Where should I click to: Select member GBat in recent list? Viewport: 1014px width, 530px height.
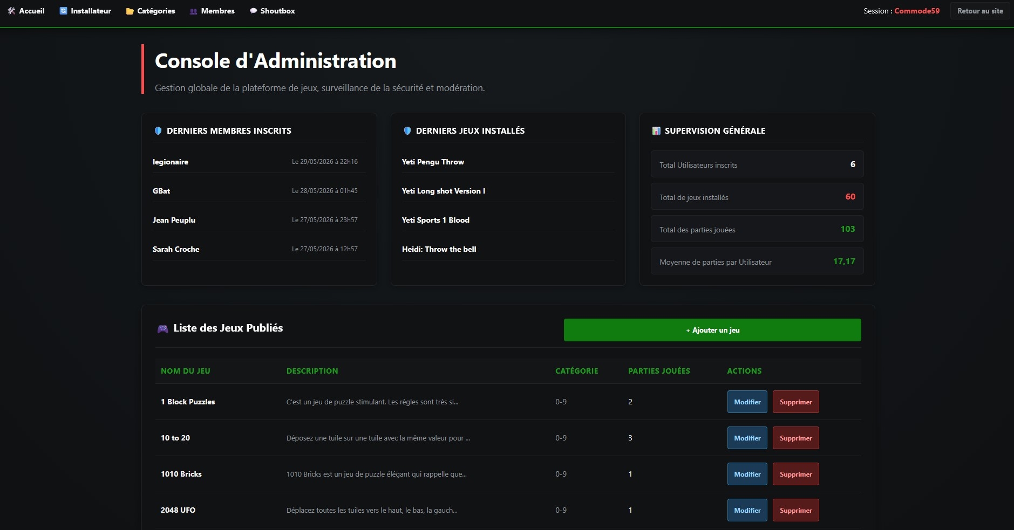coord(161,191)
